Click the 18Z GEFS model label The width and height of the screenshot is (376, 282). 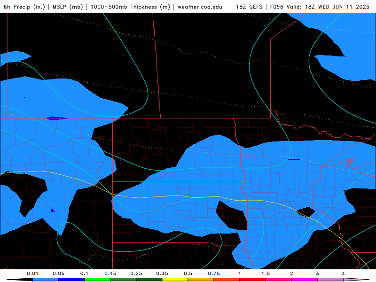tap(249, 7)
